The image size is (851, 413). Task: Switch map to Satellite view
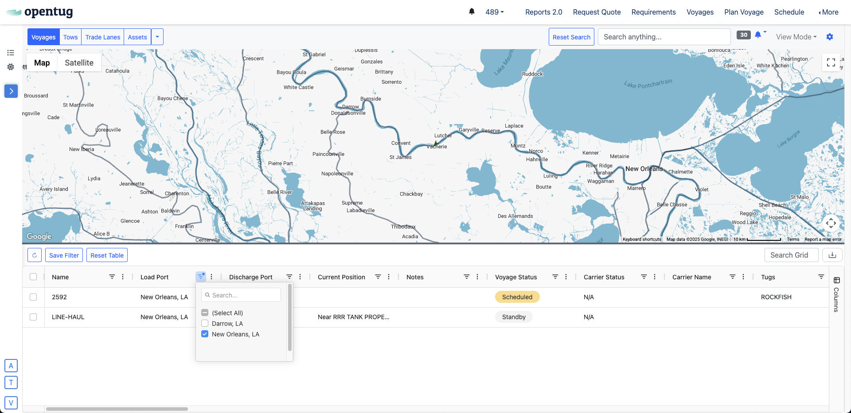click(79, 63)
